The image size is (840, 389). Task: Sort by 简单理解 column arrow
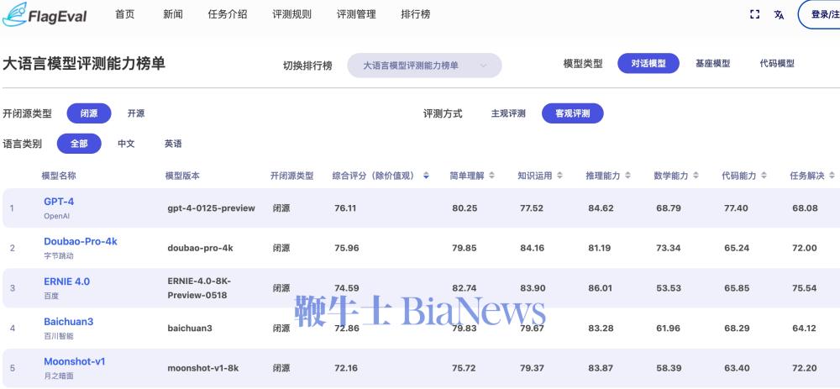click(491, 176)
